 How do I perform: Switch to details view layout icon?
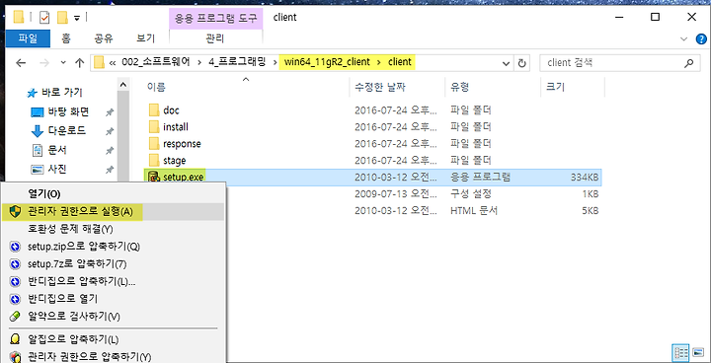679,352
